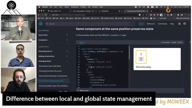Image resolution: width=192 pixels, height=108 pixels.
Task: Open the Recruitee bookmark
Action: (x=162, y=18)
